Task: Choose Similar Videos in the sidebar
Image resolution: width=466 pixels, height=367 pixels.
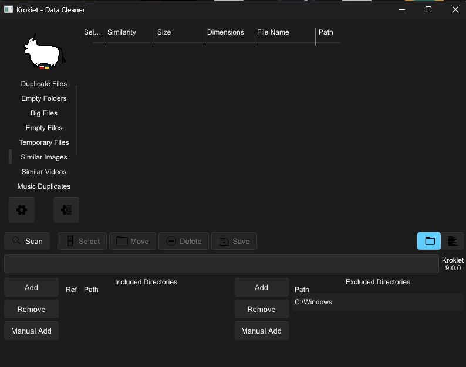Action: pyautogui.click(x=44, y=172)
